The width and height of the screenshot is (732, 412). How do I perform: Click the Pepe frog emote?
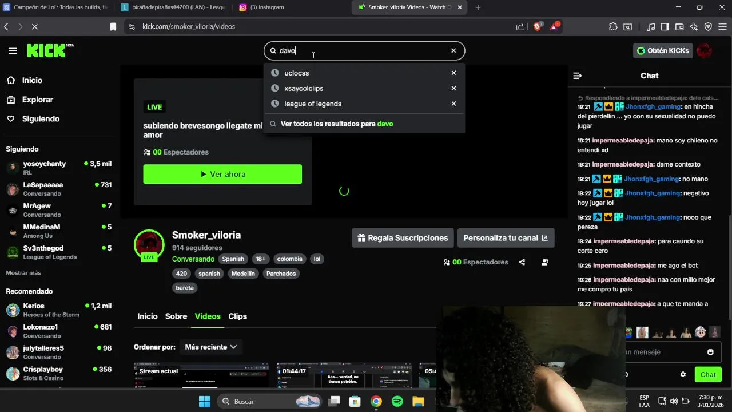[x=628, y=332]
